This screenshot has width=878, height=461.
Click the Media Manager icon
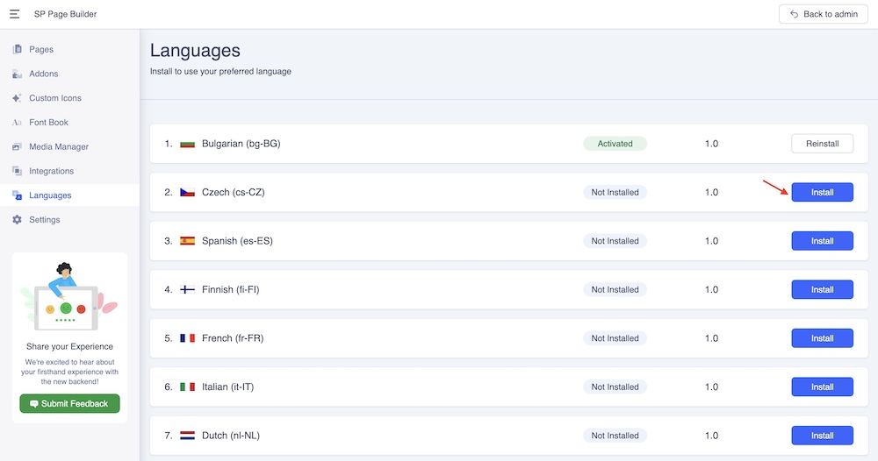17,147
